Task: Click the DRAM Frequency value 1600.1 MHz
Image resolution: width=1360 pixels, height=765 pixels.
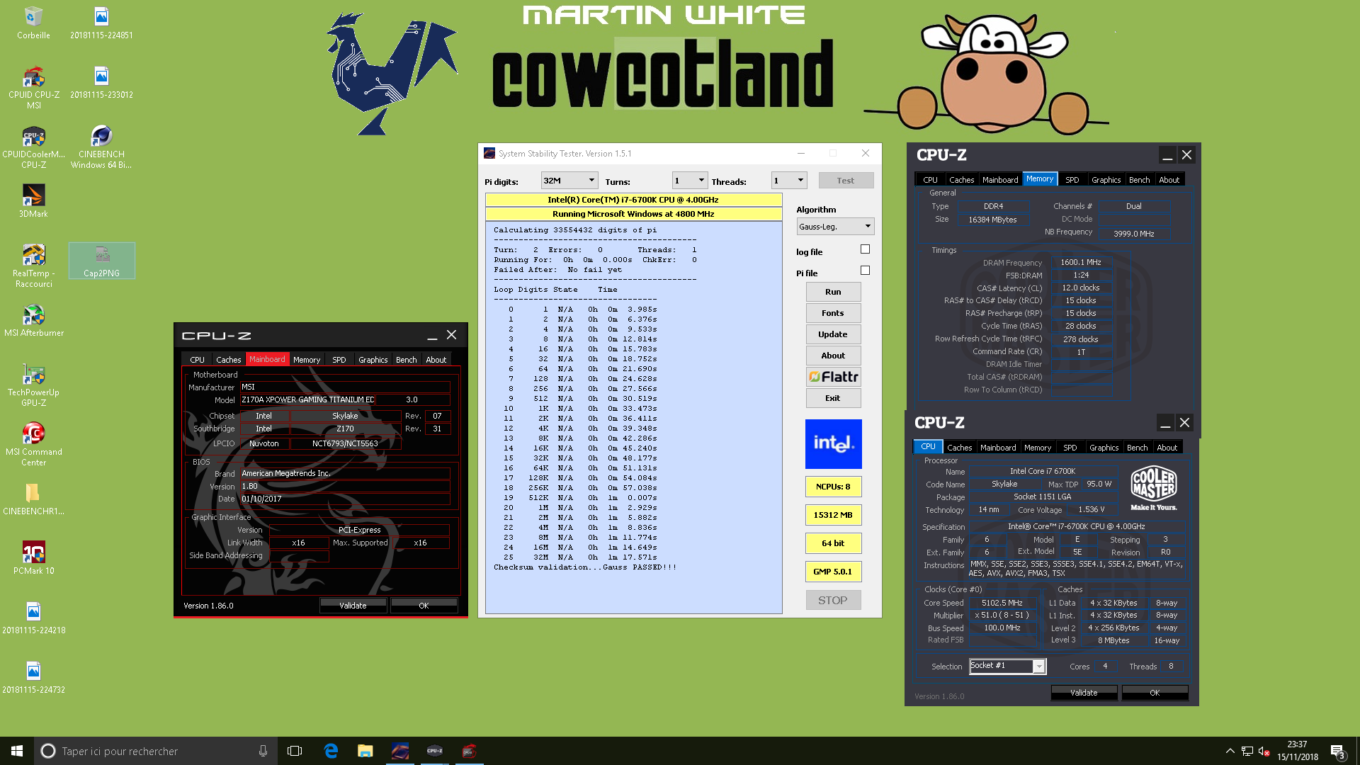Action: click(x=1081, y=262)
